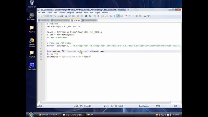Open the Recycle Bin desktop icon
Screen dimensions: 208x117
(x=32, y=4)
